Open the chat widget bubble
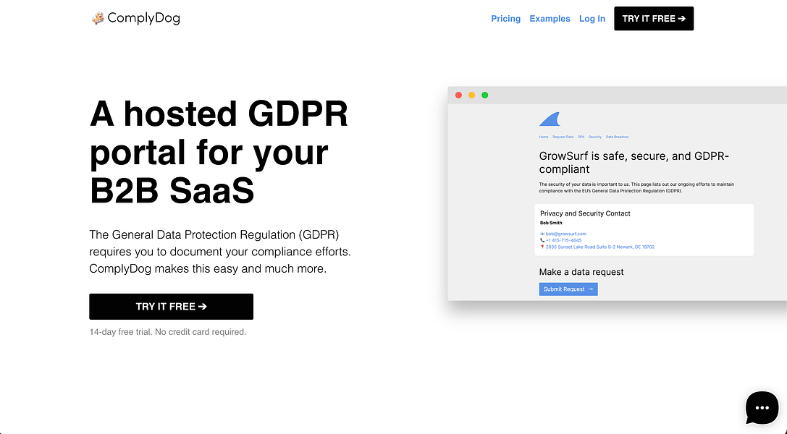The width and height of the screenshot is (787, 434). [762, 408]
